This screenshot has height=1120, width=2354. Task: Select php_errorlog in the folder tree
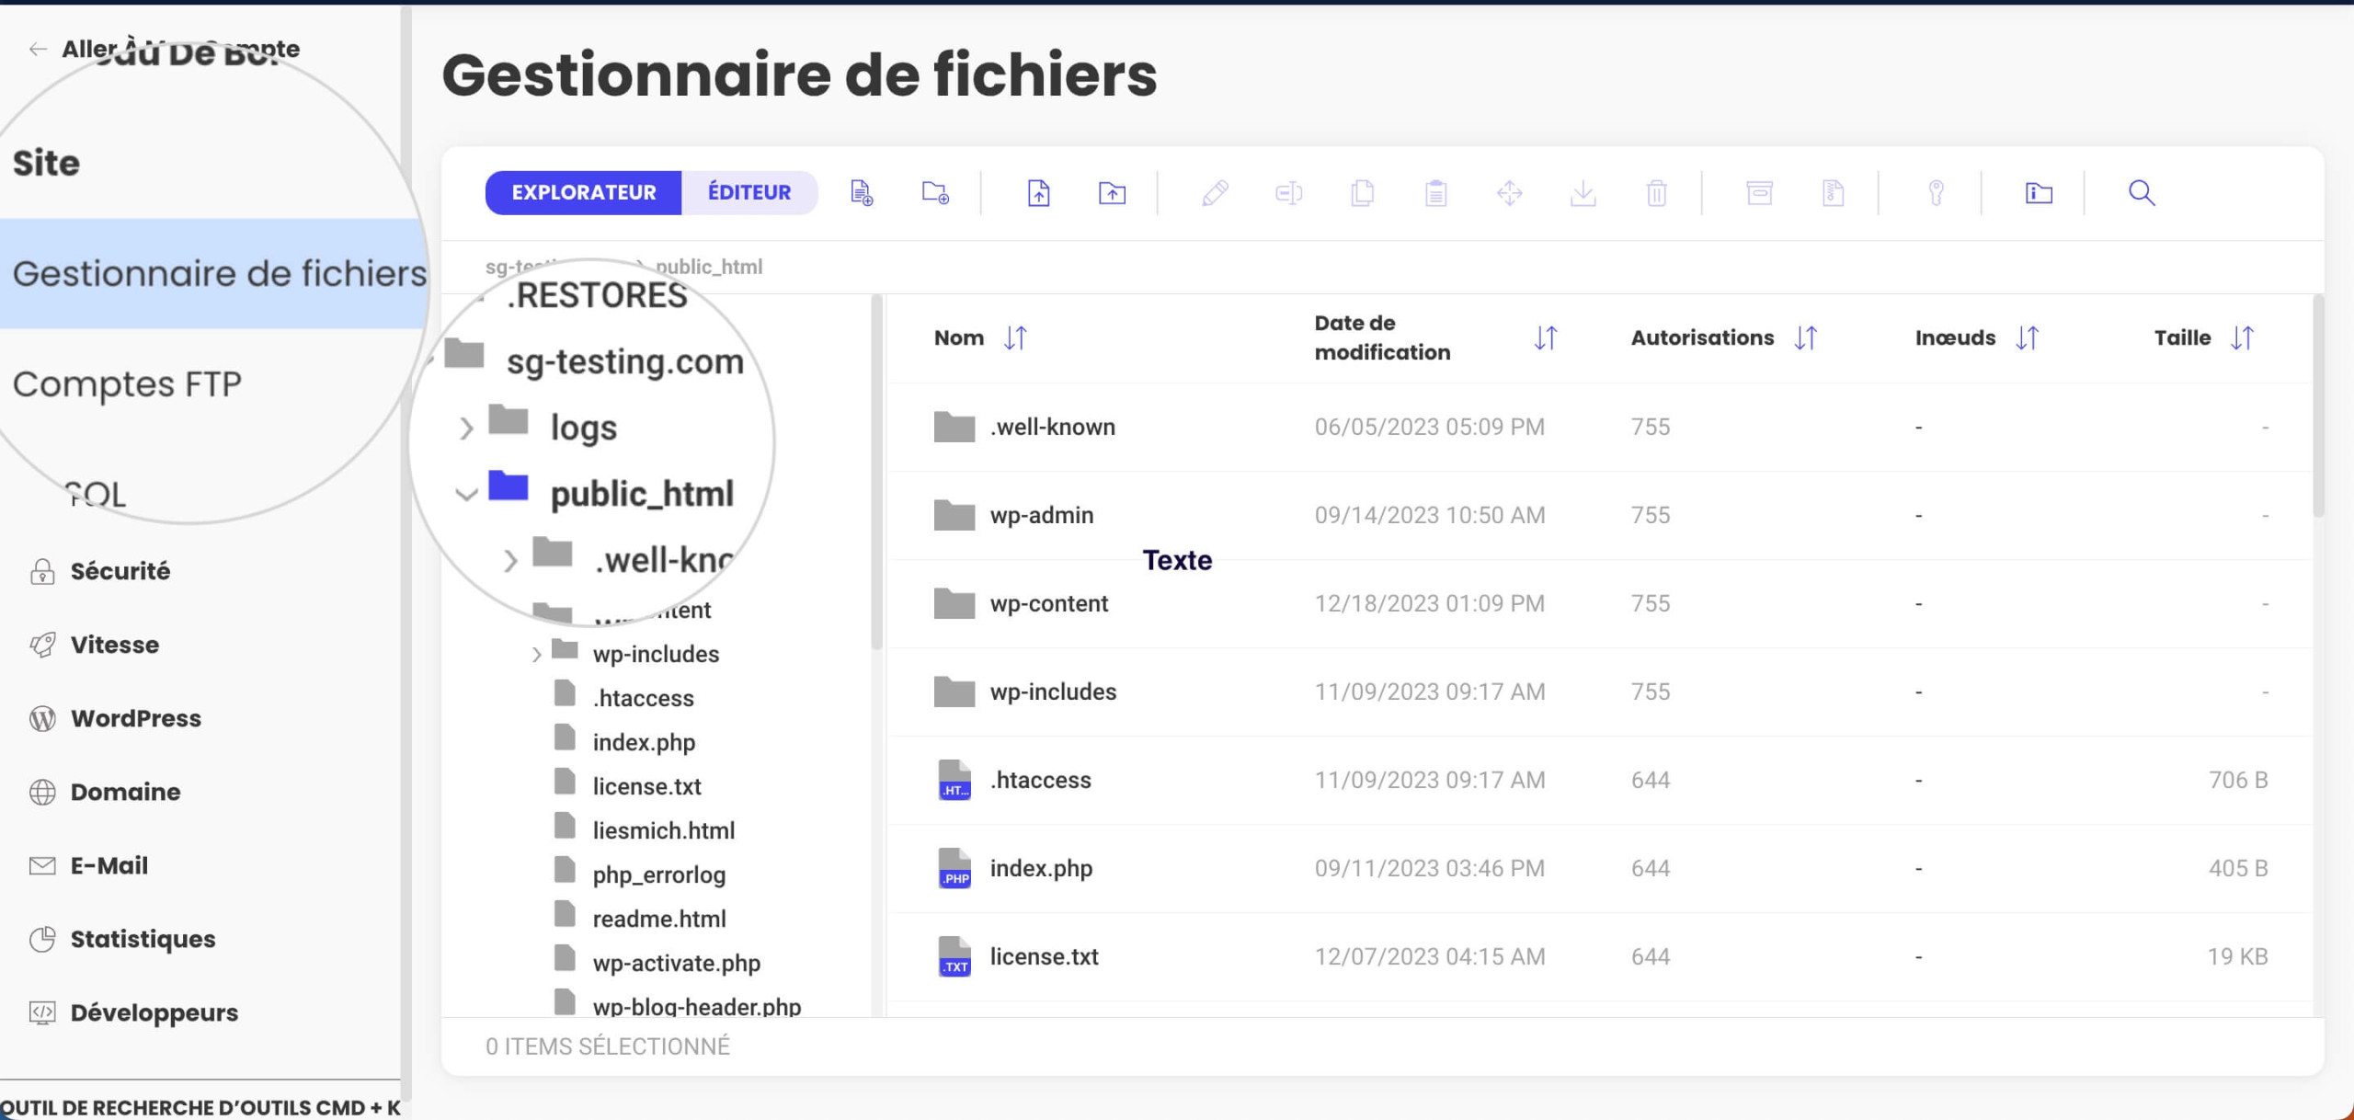[x=658, y=874]
